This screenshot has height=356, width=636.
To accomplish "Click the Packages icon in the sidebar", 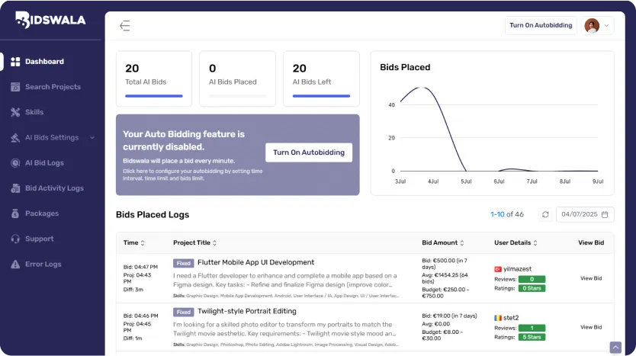I will tap(15, 213).
